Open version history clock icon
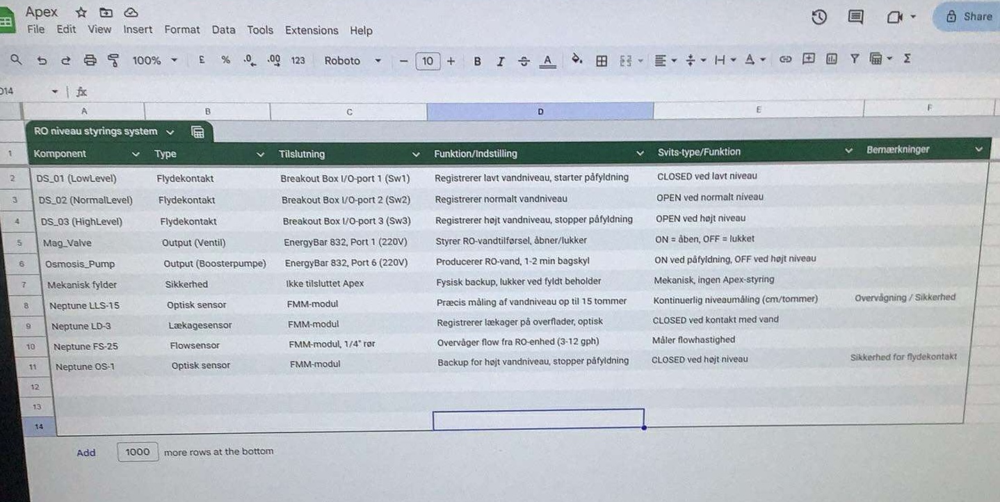 (819, 17)
